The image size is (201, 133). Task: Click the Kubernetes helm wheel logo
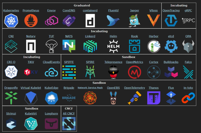pos(11,21)
